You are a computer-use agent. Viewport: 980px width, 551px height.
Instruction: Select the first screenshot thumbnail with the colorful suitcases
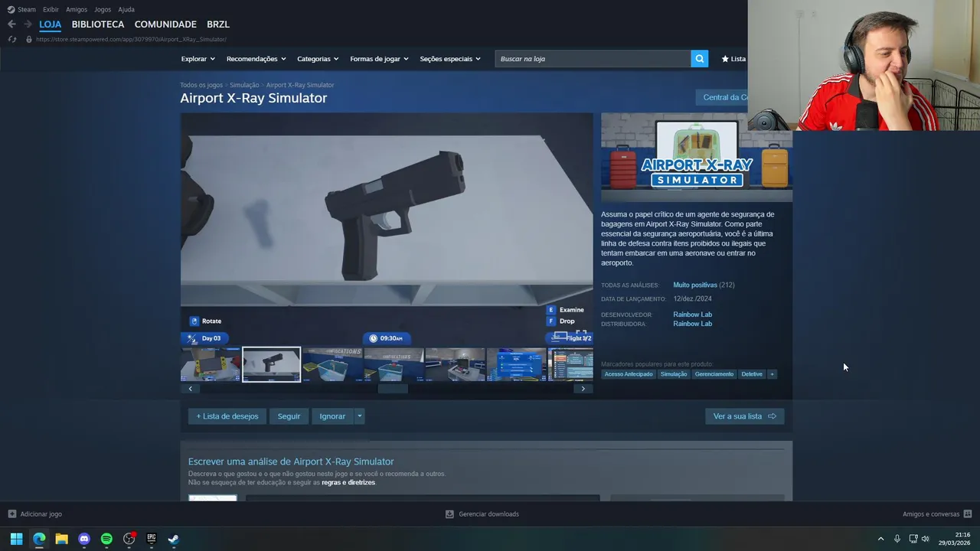click(x=211, y=364)
